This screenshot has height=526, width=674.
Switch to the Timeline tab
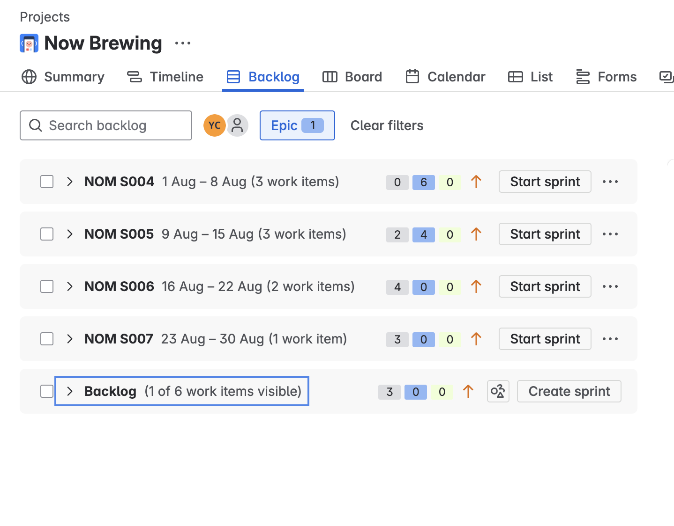point(165,77)
